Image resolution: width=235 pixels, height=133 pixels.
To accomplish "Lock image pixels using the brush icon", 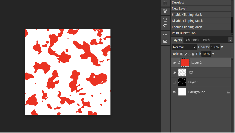I will pyautogui.click(x=186, y=54).
